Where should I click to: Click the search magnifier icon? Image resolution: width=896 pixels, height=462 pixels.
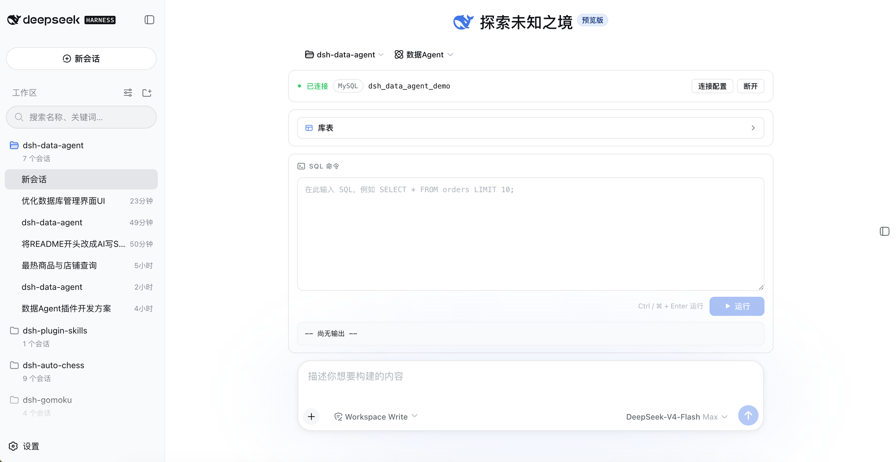tap(19, 117)
